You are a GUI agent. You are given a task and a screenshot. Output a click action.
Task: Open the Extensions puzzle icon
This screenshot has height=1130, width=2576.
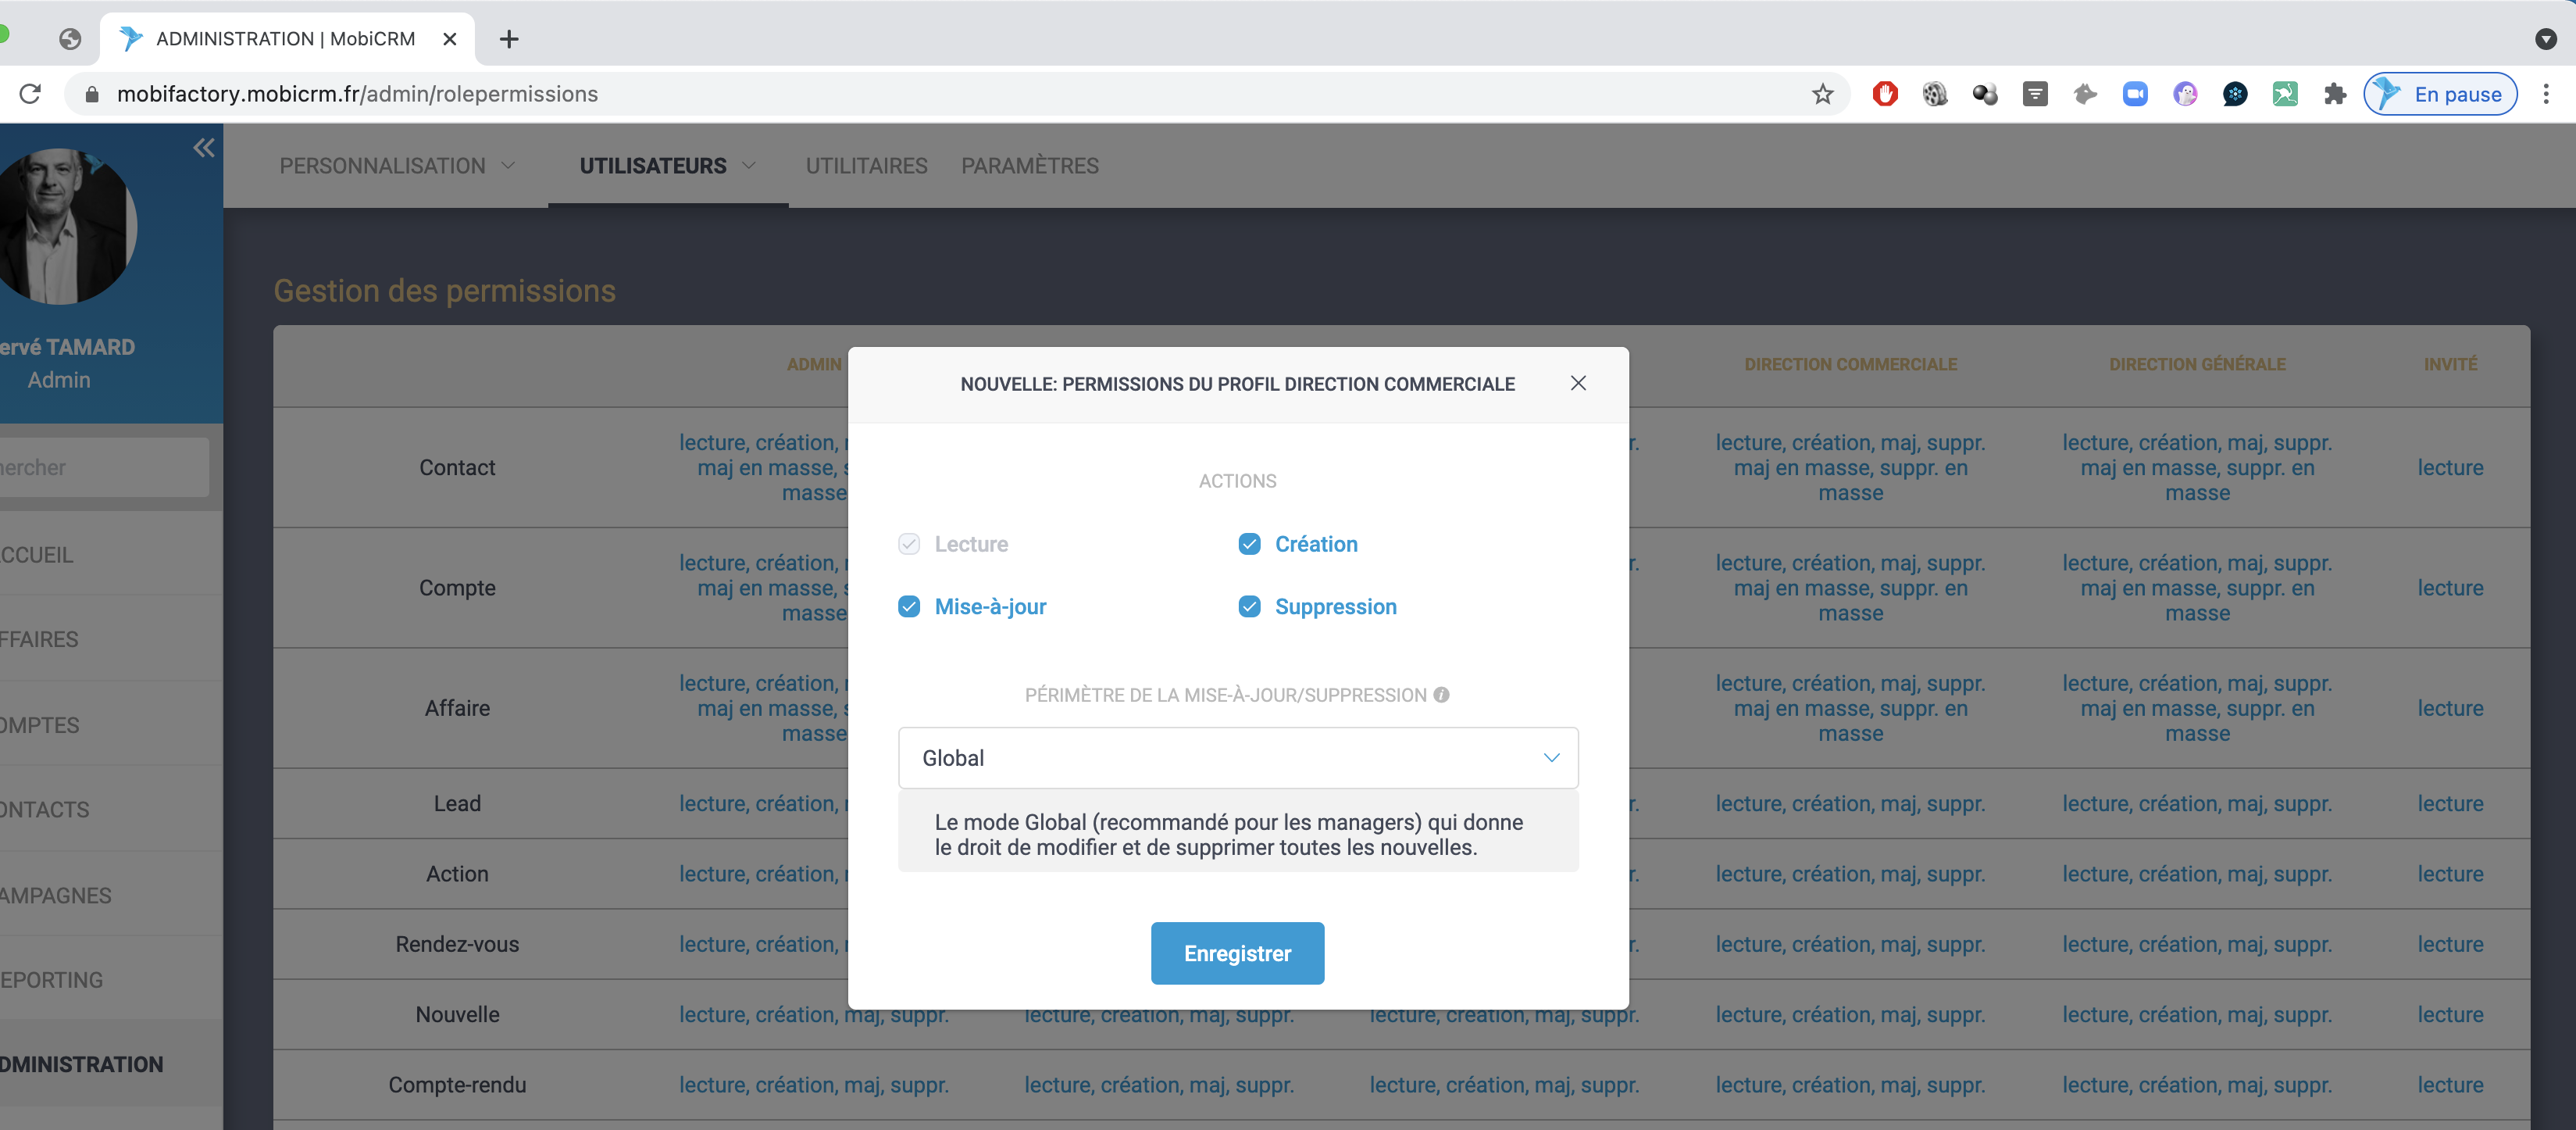coord(2335,94)
